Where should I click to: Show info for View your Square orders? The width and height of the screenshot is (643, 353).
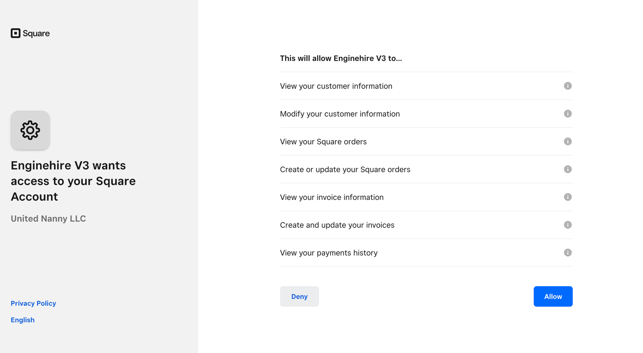[567, 142]
